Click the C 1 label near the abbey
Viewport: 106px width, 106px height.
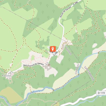click(47, 64)
